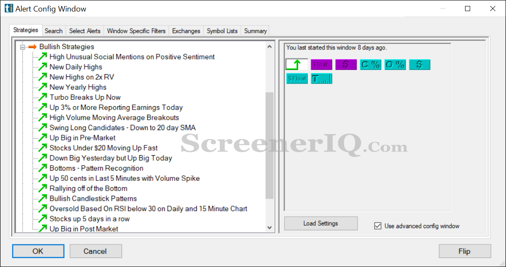Click the Load Settings button
The height and width of the screenshot is (267, 506).
point(321,223)
